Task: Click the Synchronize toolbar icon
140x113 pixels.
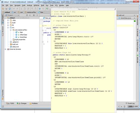Action: (x=10, y=9)
